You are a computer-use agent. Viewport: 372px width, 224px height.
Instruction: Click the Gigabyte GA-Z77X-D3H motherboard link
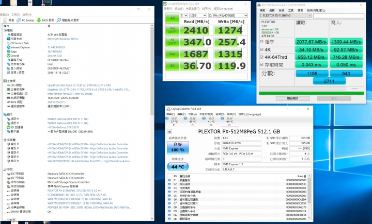point(88,90)
